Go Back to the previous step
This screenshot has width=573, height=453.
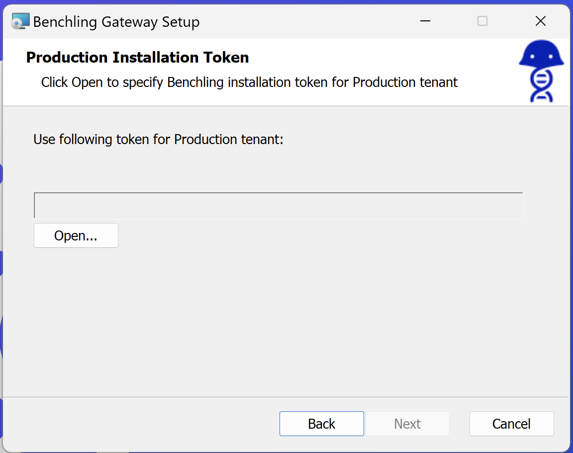point(321,424)
